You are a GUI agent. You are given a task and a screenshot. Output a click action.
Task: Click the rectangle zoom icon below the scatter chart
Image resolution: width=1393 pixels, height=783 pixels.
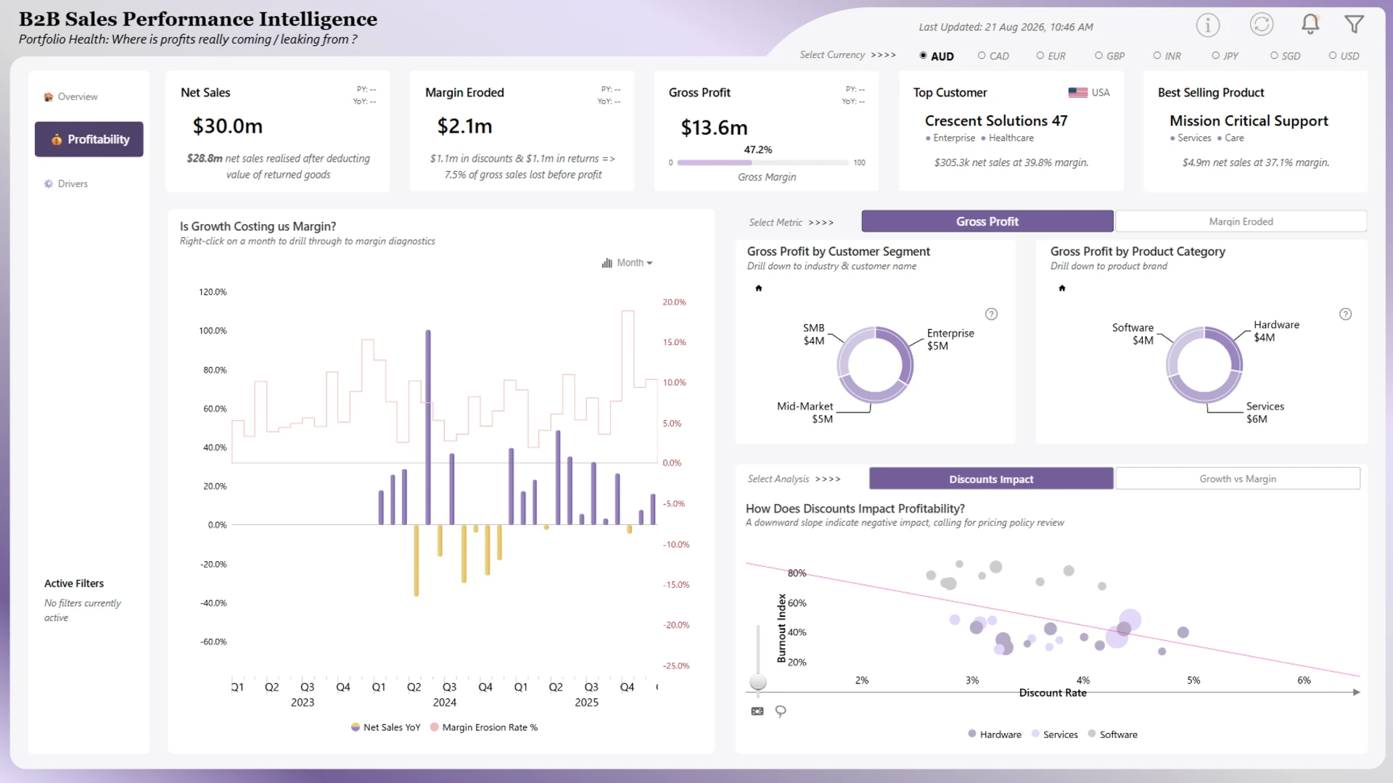point(757,711)
